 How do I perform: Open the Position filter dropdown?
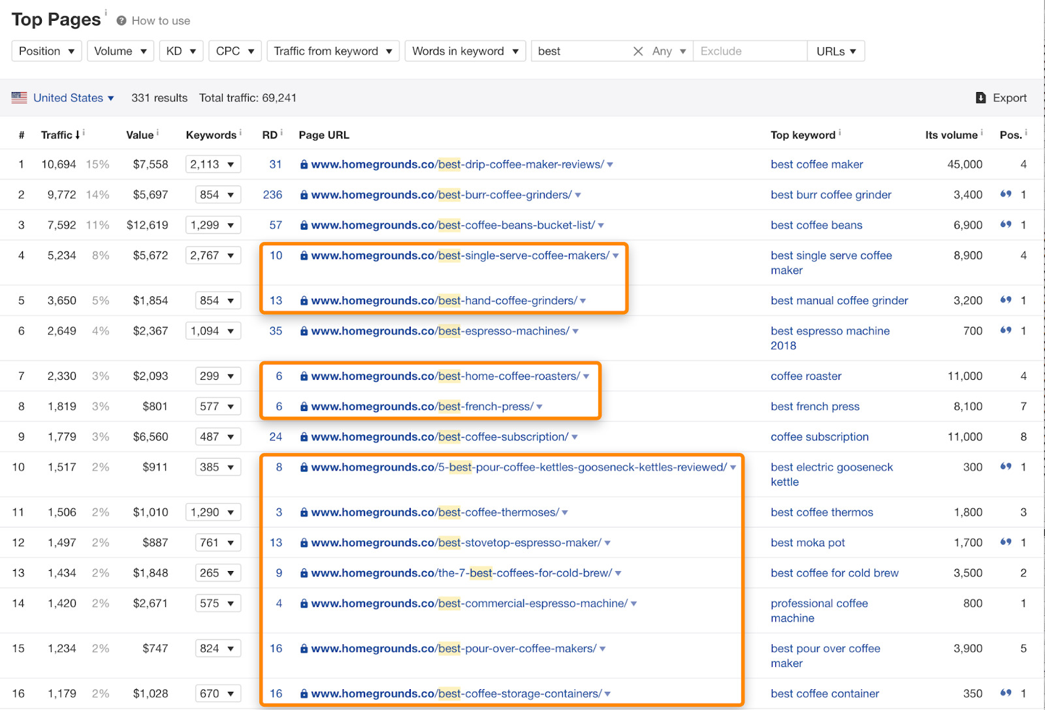[x=46, y=51]
